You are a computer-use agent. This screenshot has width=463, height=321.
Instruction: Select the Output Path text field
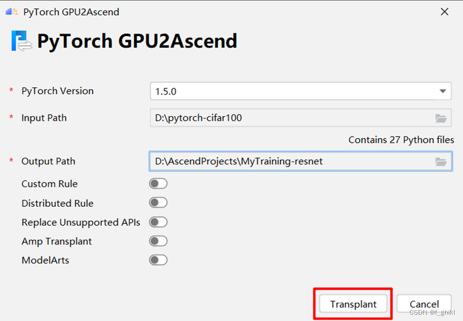point(291,161)
